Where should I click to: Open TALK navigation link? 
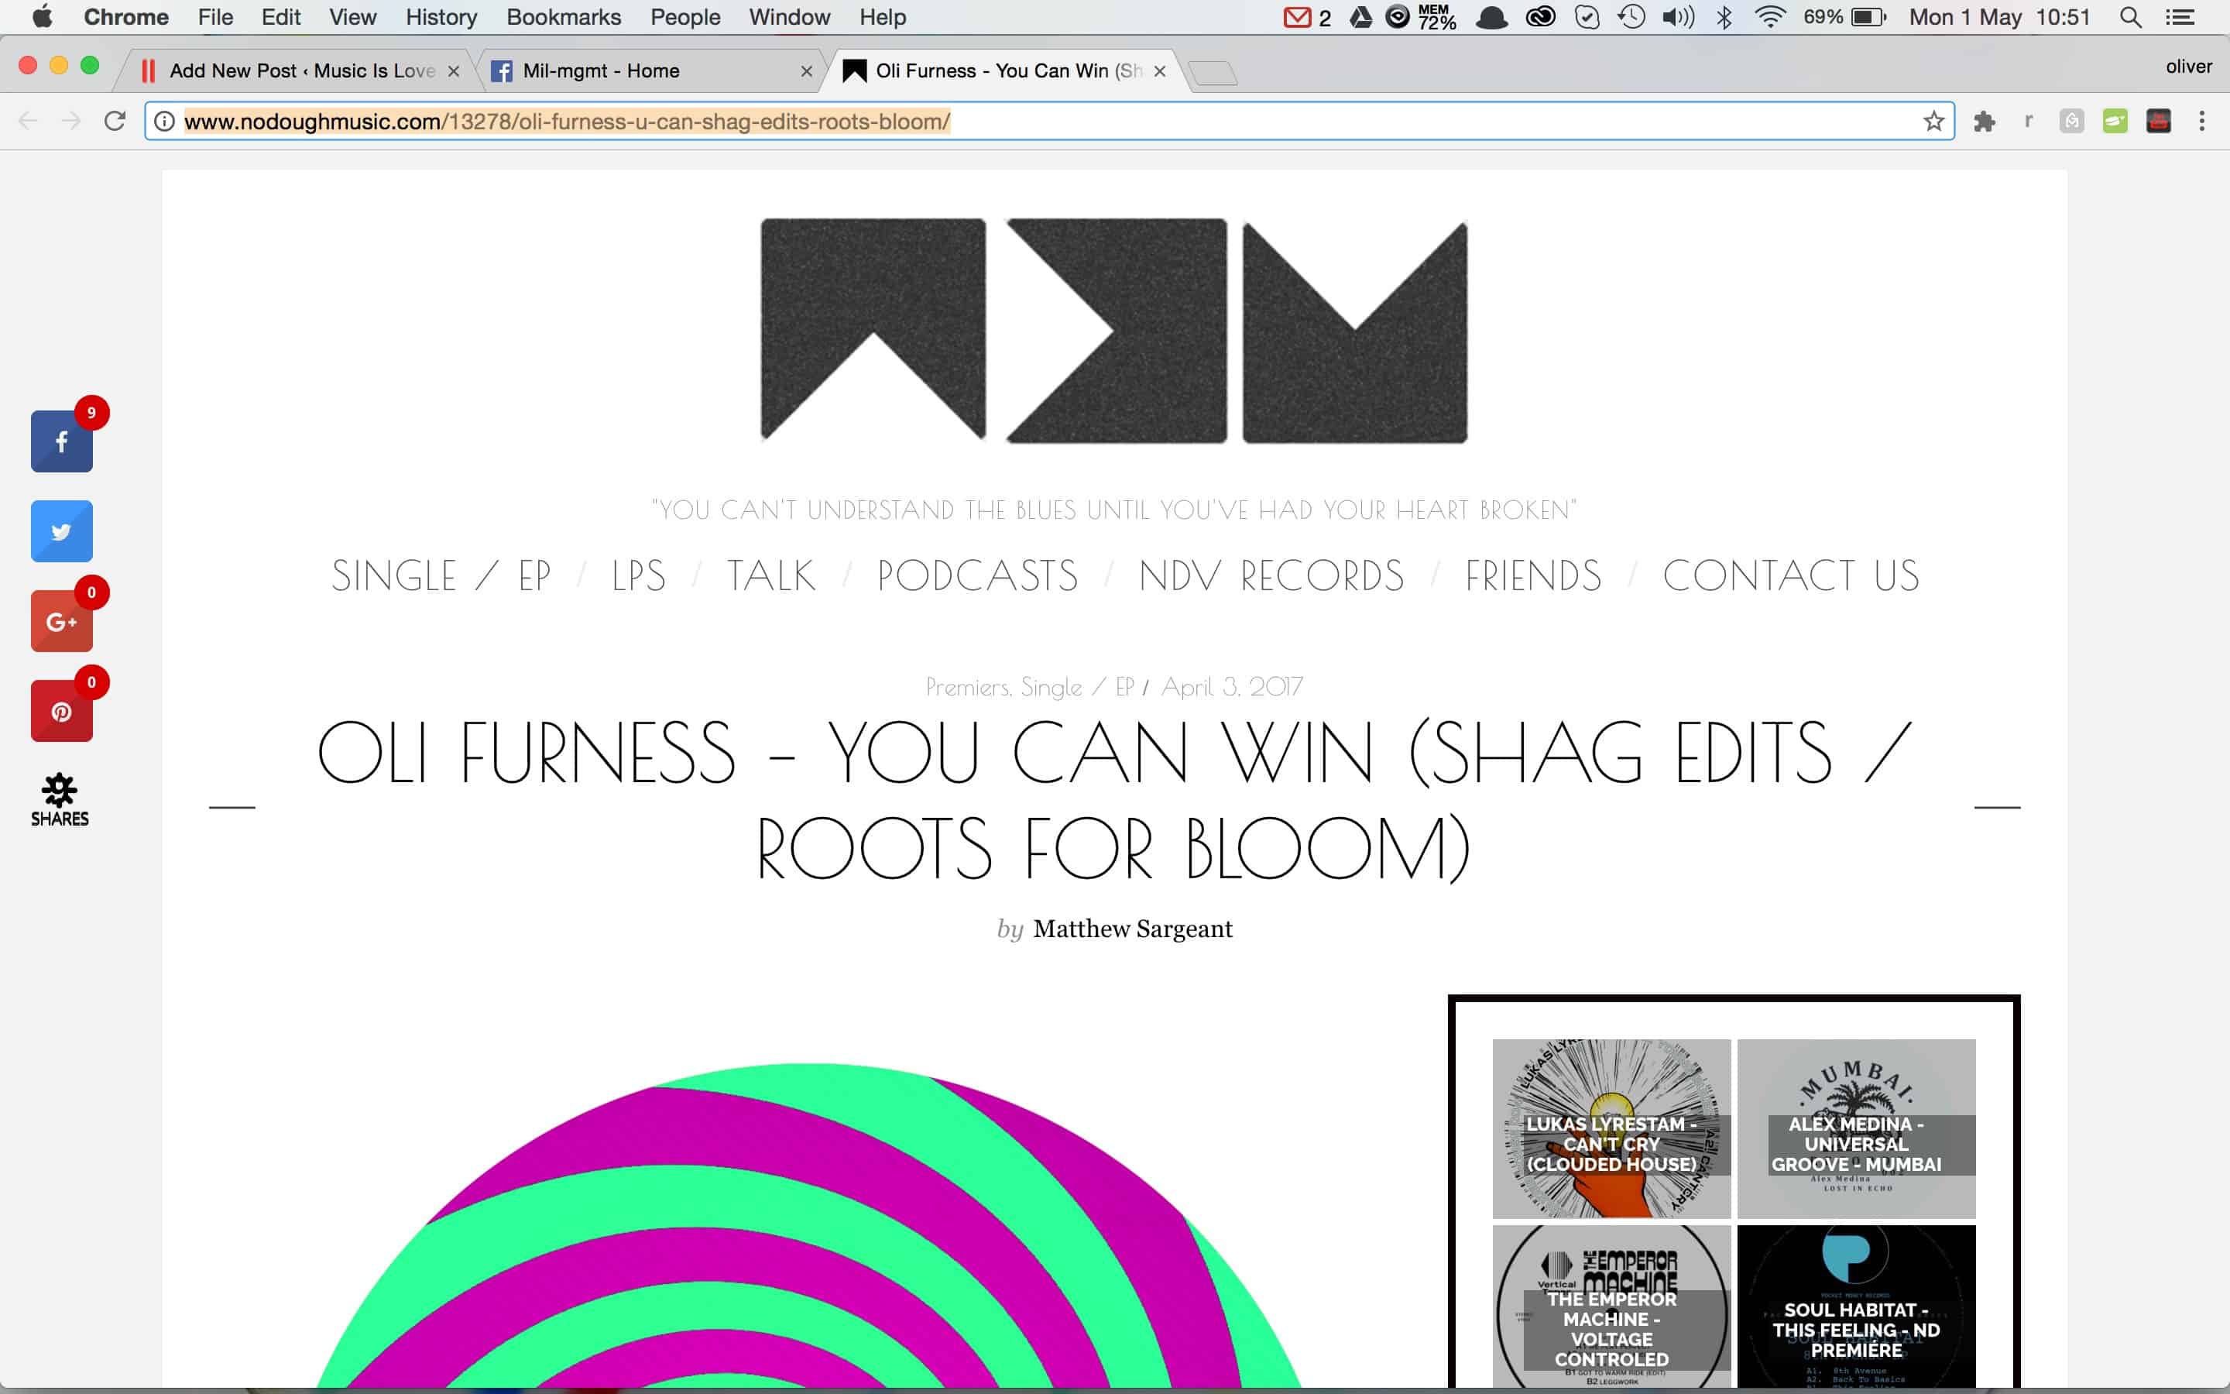(x=771, y=575)
